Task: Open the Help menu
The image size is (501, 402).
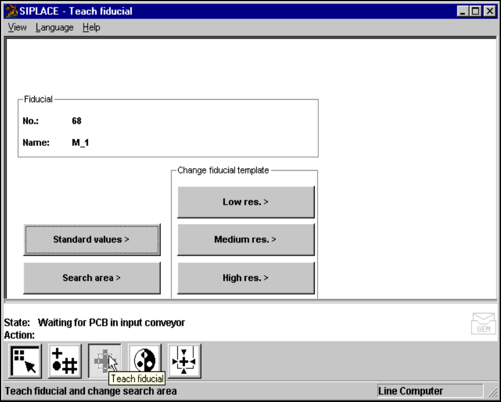Action: [91, 28]
